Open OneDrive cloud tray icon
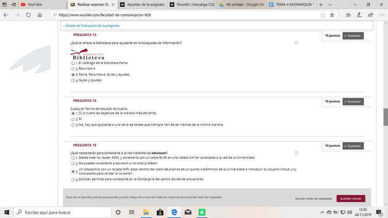This screenshot has width=388, height=218. (329, 213)
